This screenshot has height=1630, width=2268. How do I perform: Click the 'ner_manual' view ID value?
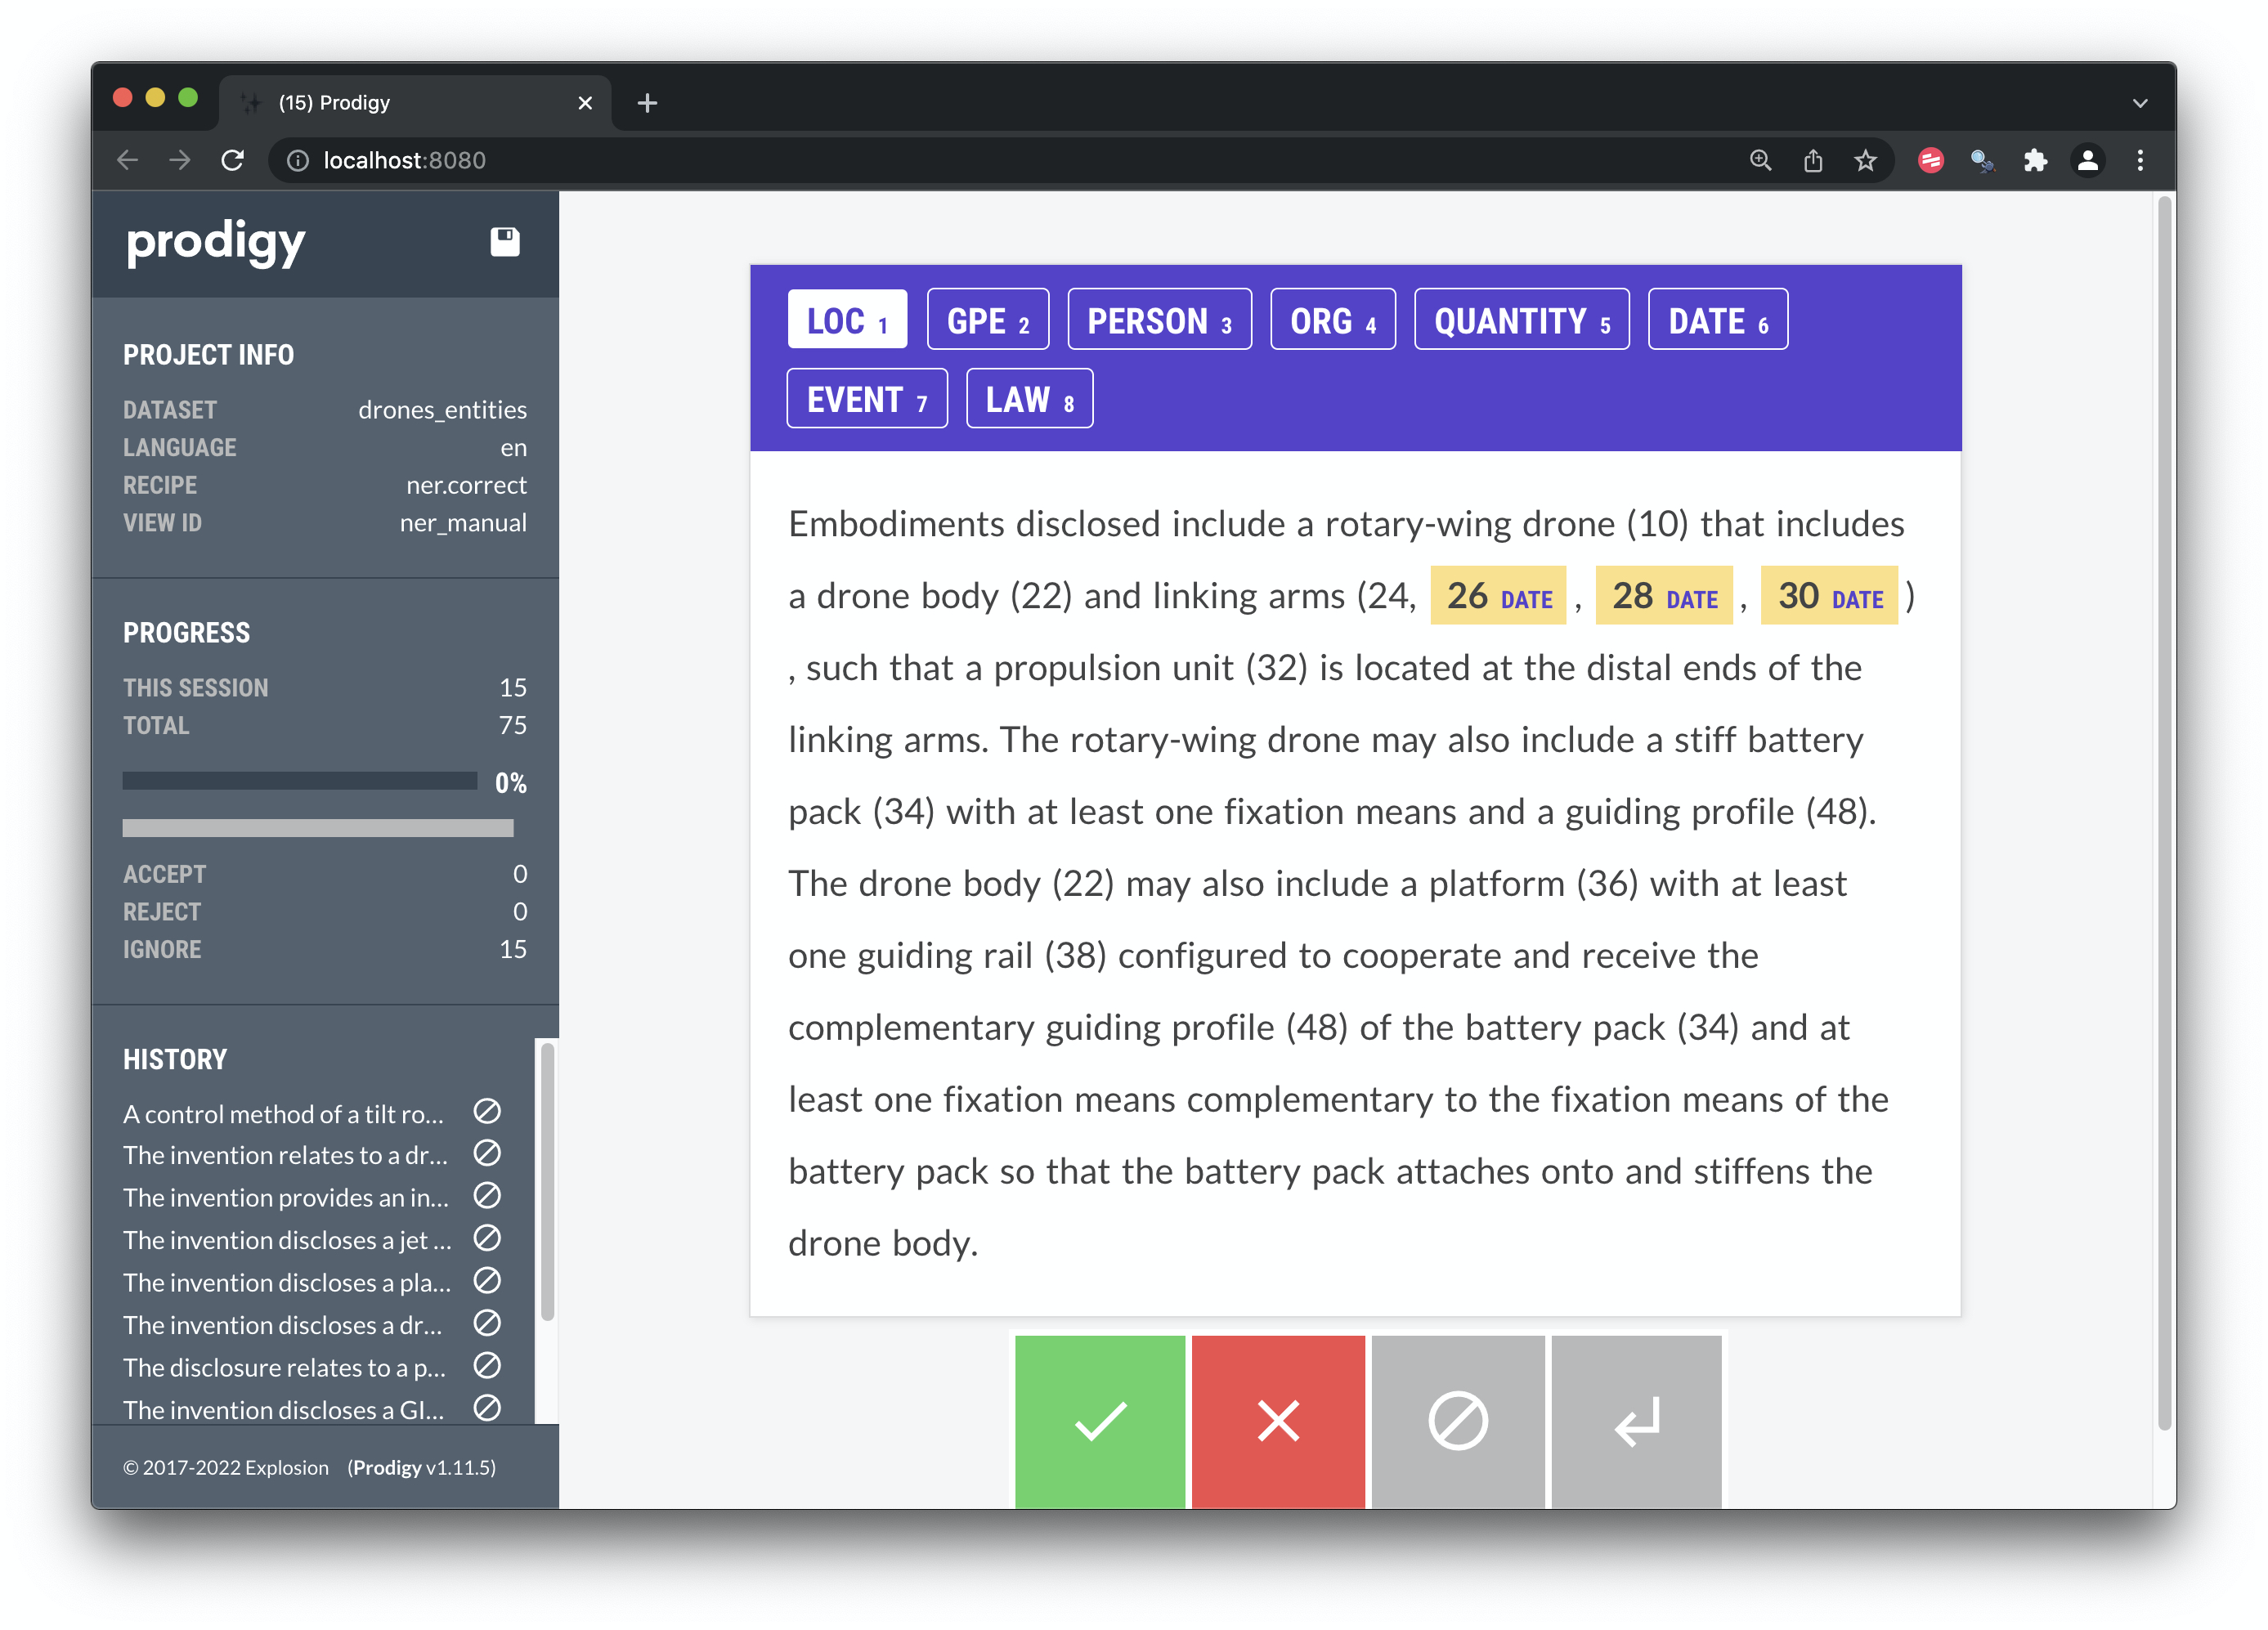463,523
